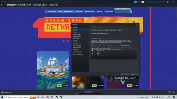Open the middle sale card priced 119₽
The image size is (177, 99).
click(88, 82)
